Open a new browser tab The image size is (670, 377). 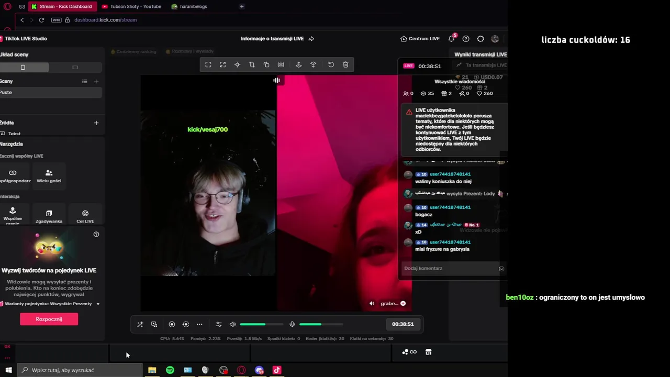coord(241,6)
